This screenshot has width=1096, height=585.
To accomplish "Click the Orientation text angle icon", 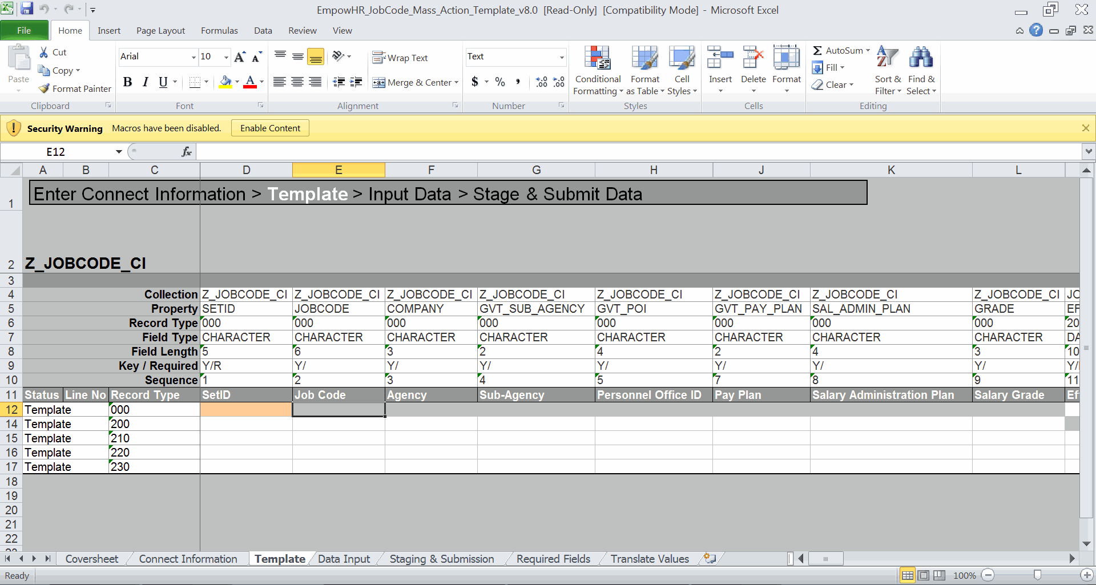I will click(339, 56).
